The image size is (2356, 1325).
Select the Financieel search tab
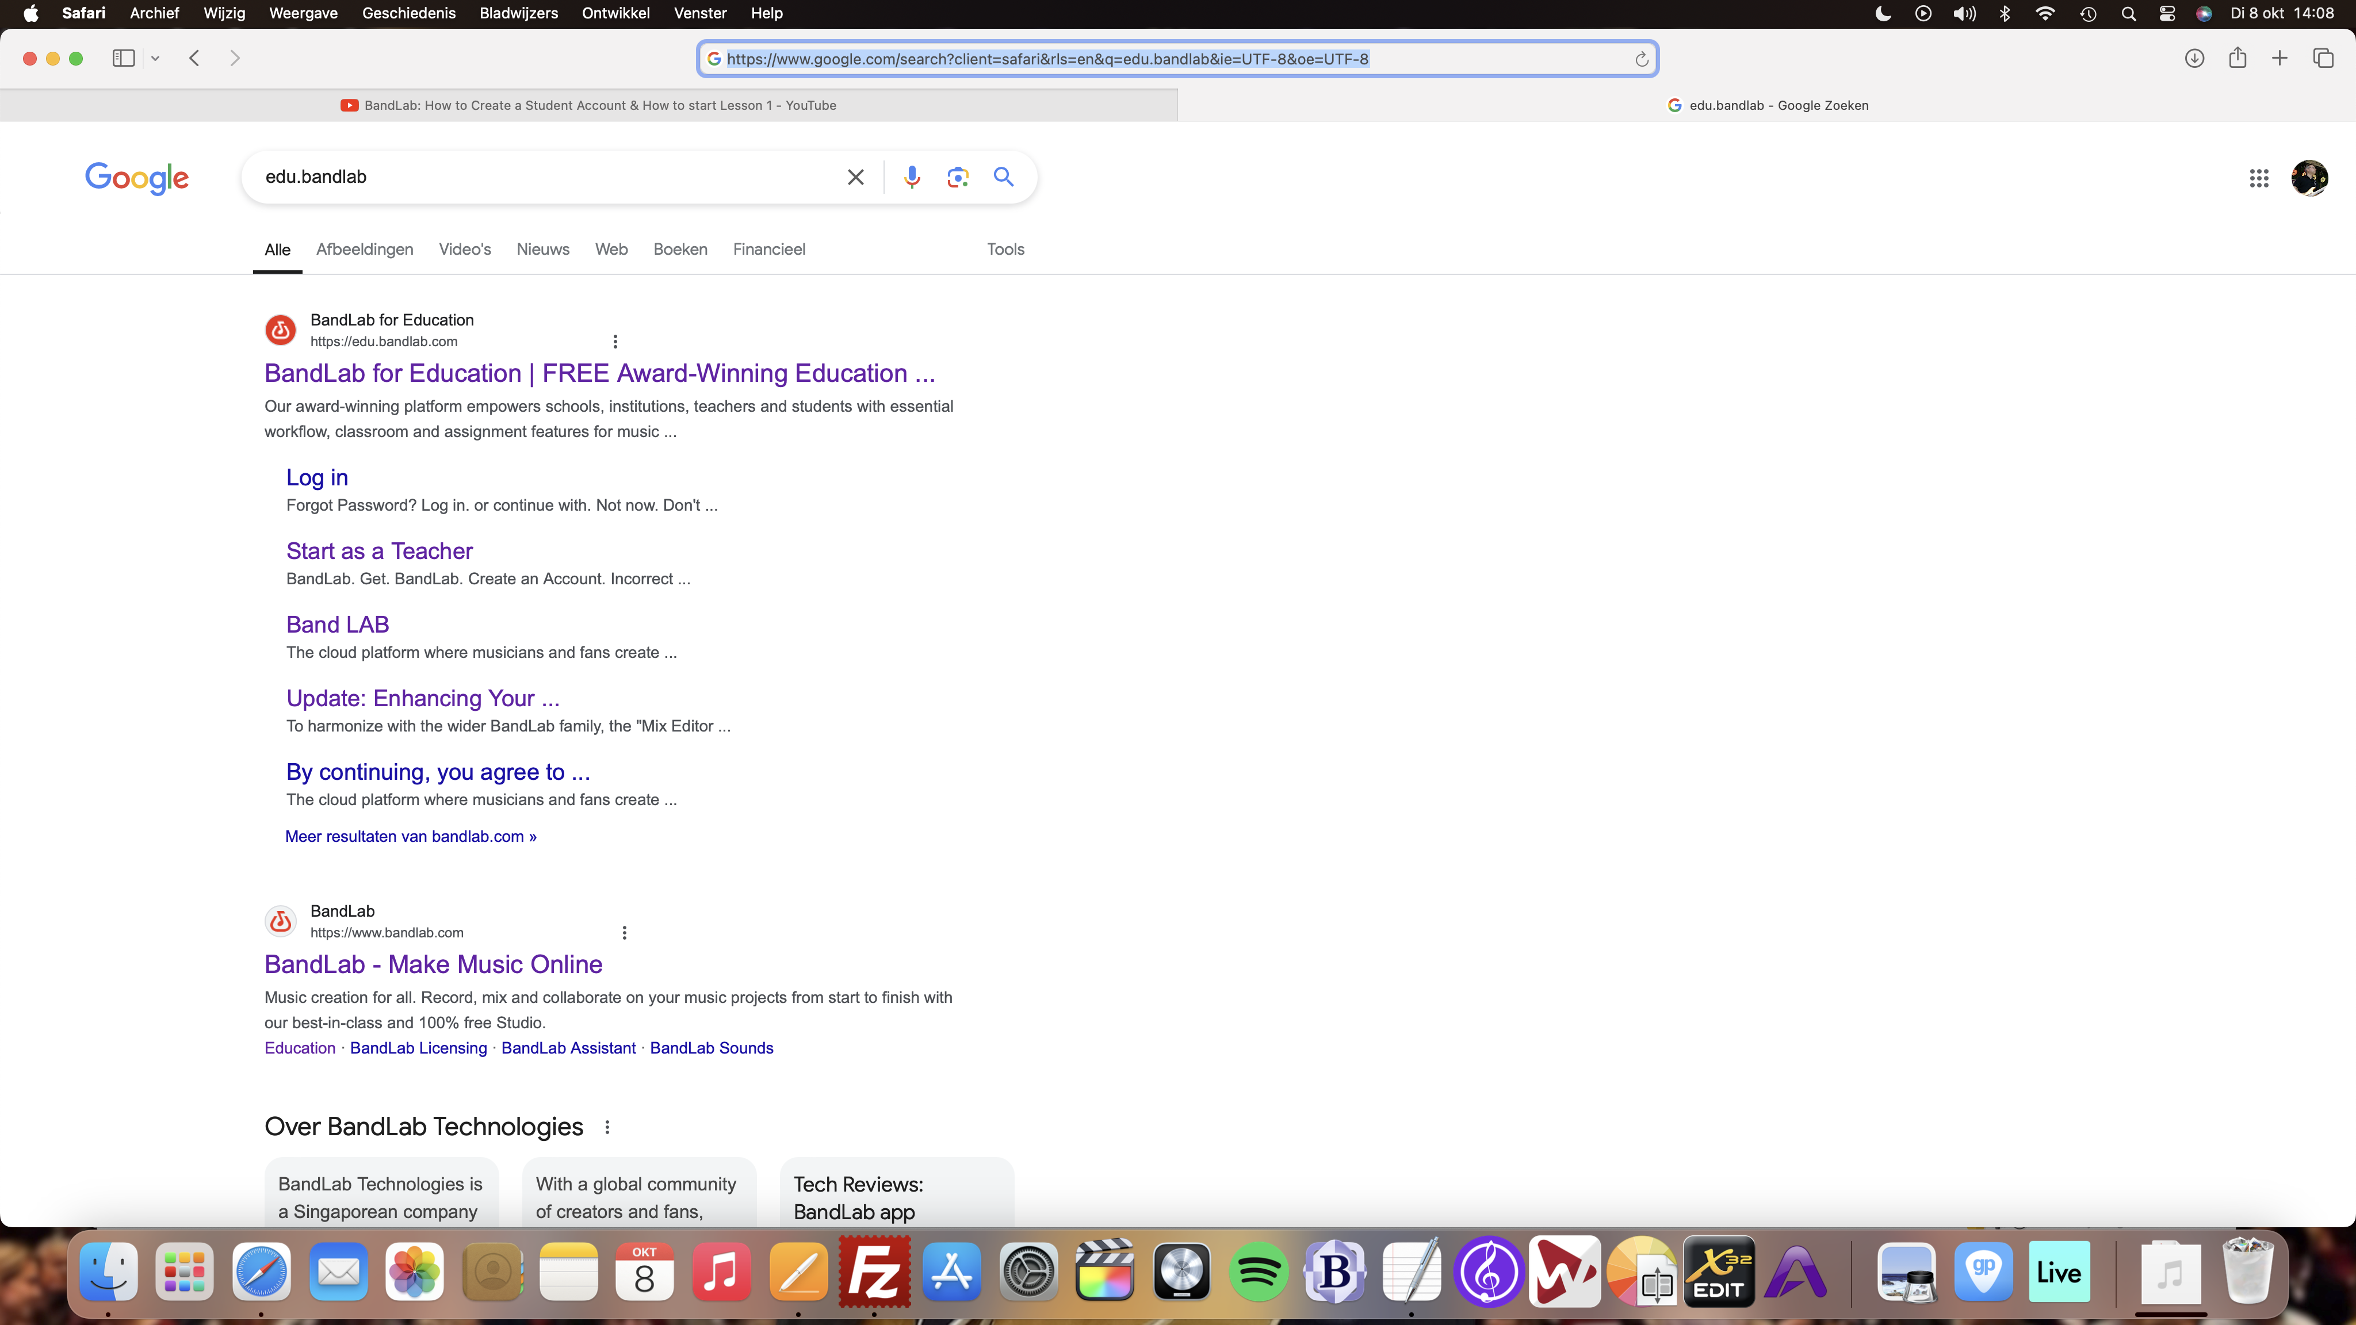[x=768, y=248]
